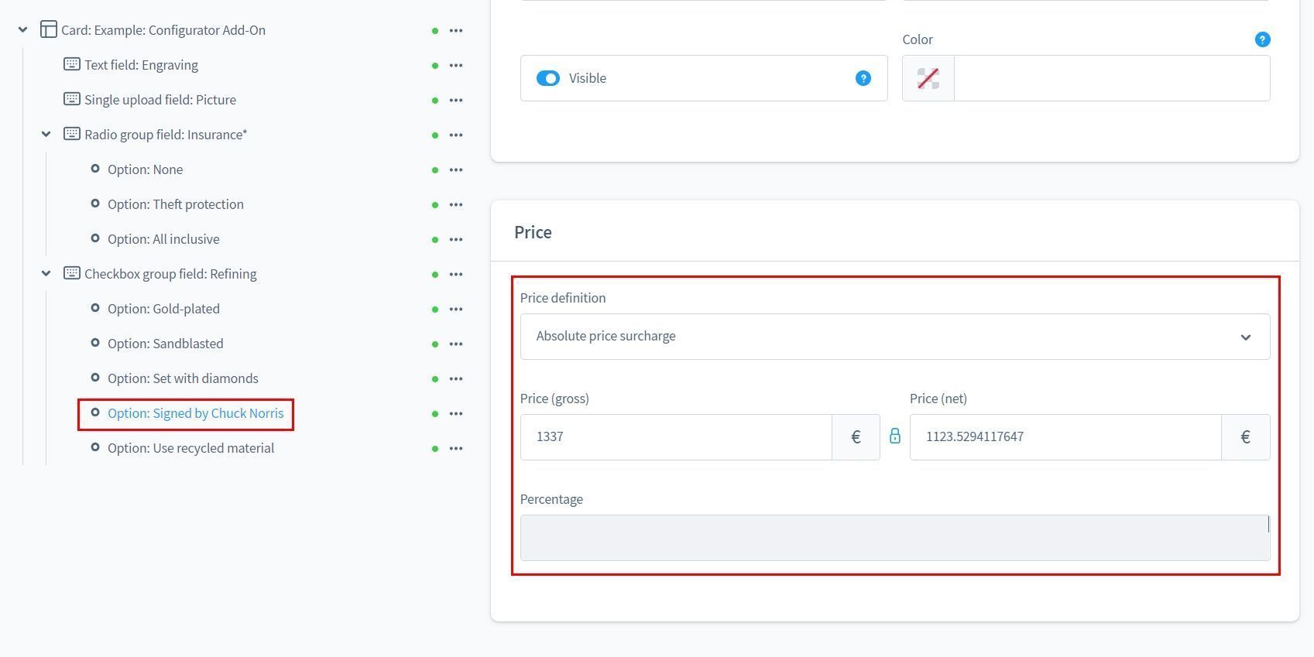Screen dimensions: 1314x657
Task: Select Option: Set with diamonds
Action: 183,378
